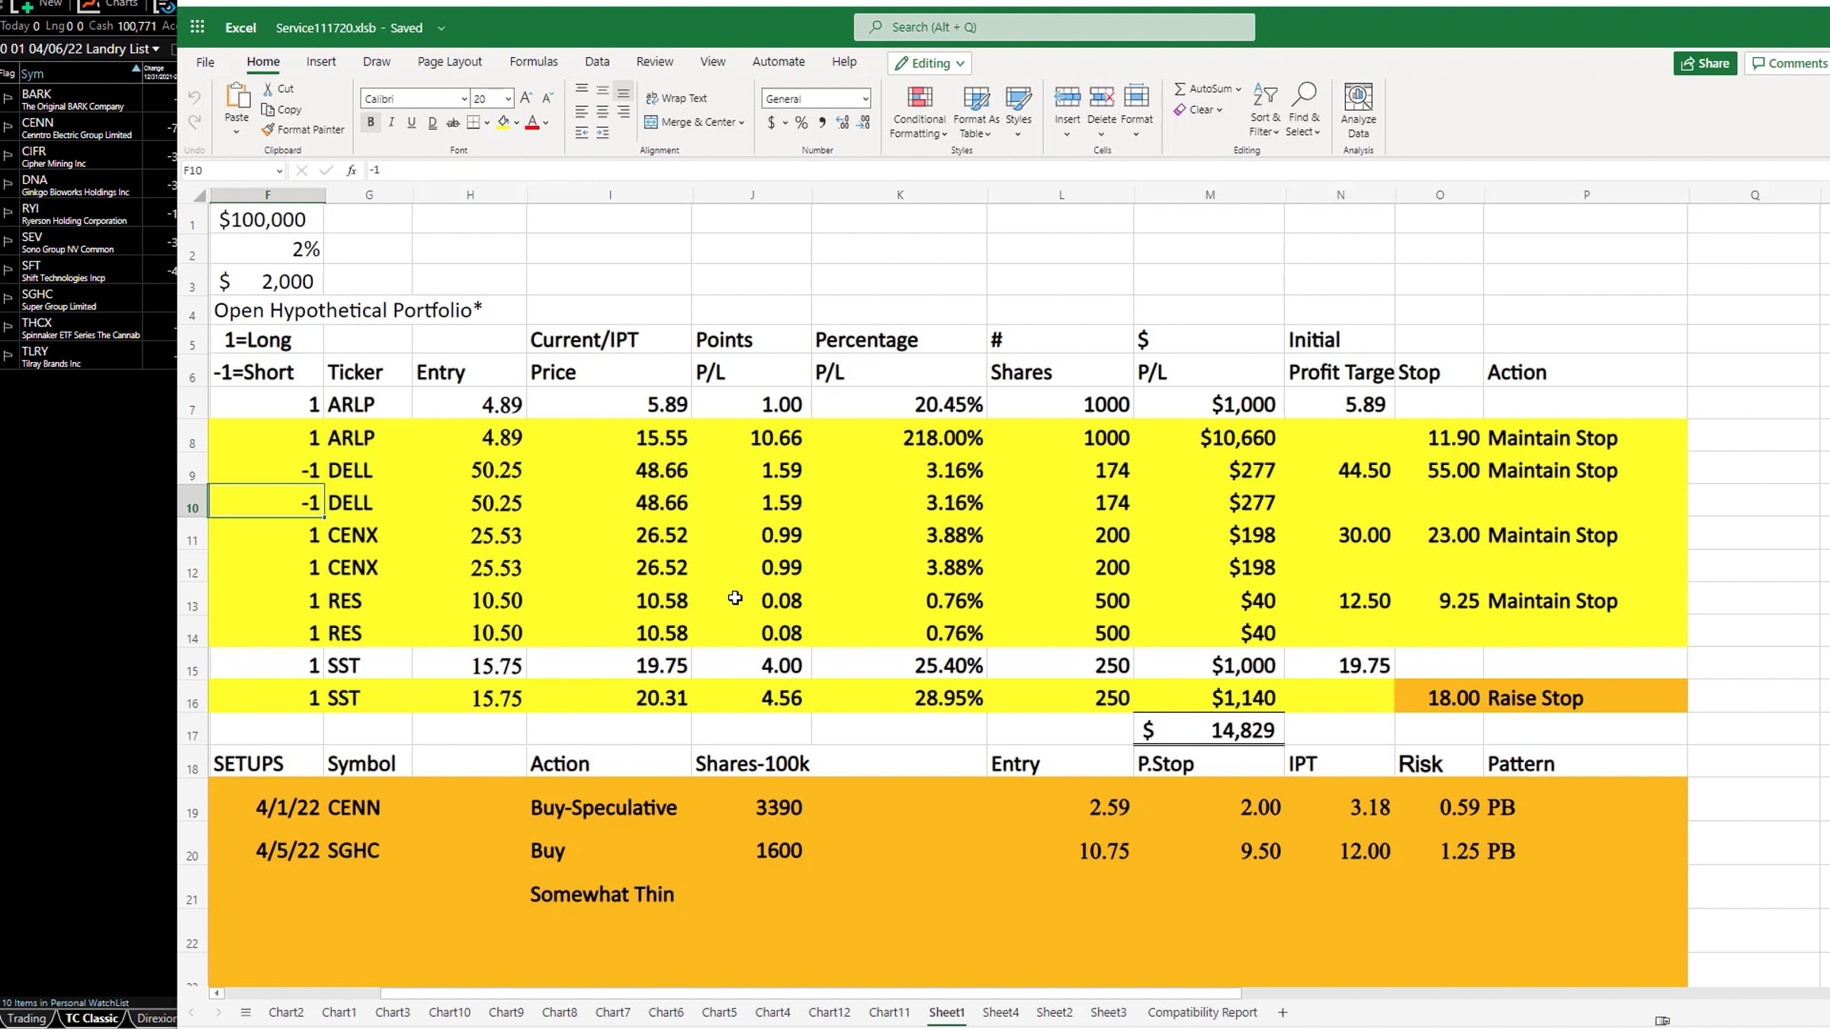Apply the yellow fill color
Screen dimensions: 1830x1029
(x=503, y=122)
